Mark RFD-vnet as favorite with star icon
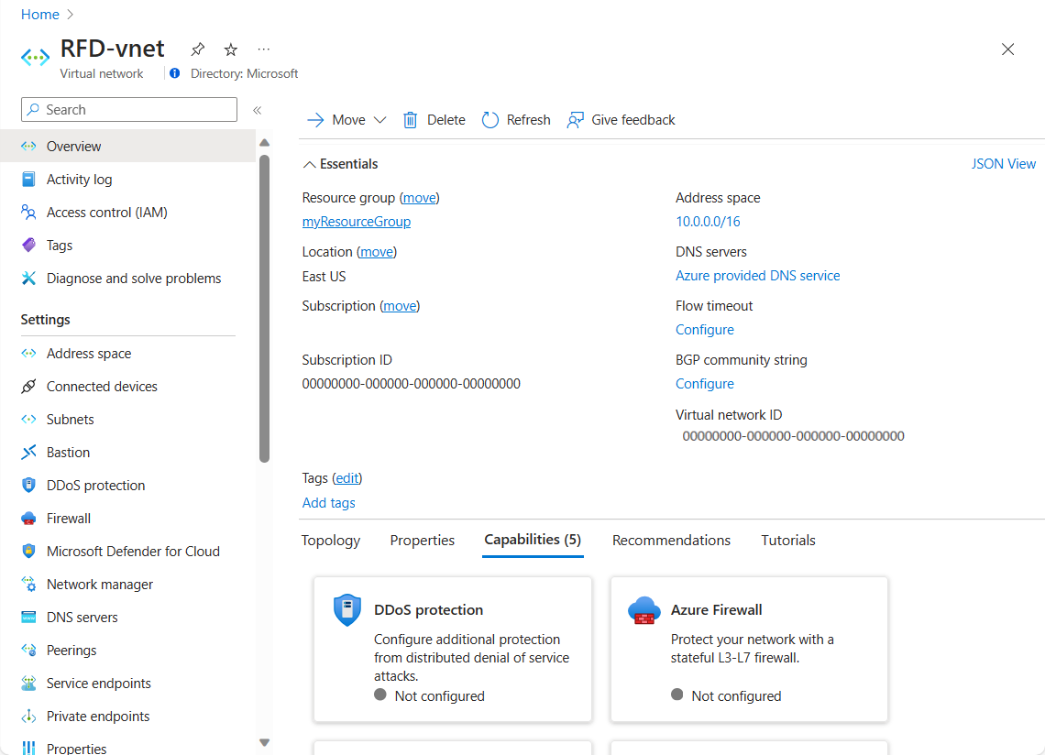The image size is (1045, 755). click(231, 49)
